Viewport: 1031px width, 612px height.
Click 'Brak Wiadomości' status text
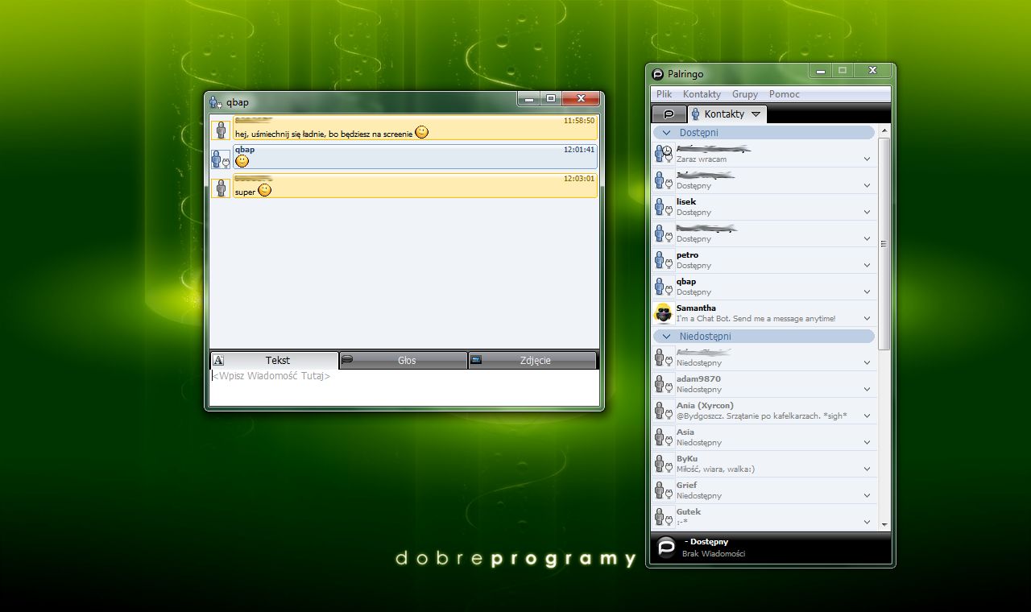(x=714, y=554)
